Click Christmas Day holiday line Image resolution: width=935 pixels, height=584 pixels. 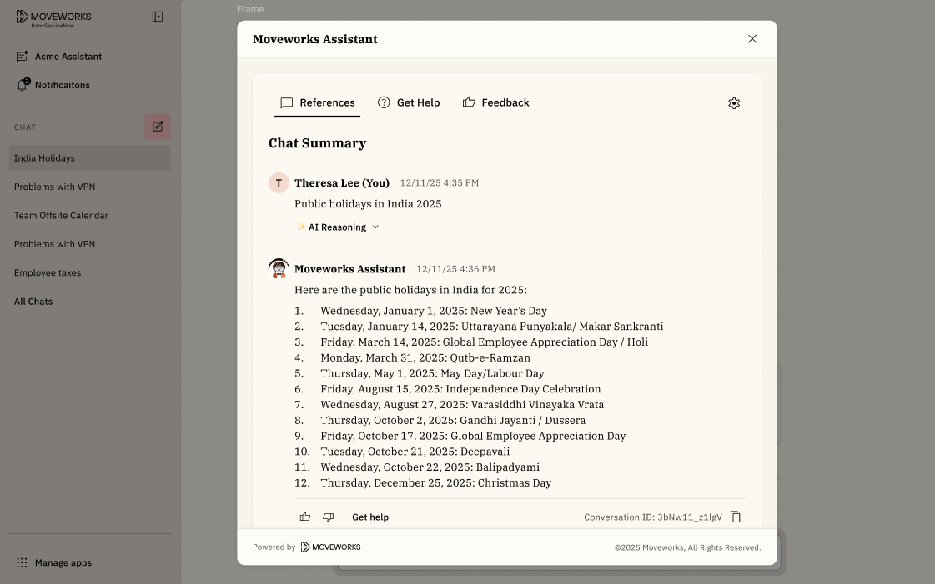click(436, 483)
